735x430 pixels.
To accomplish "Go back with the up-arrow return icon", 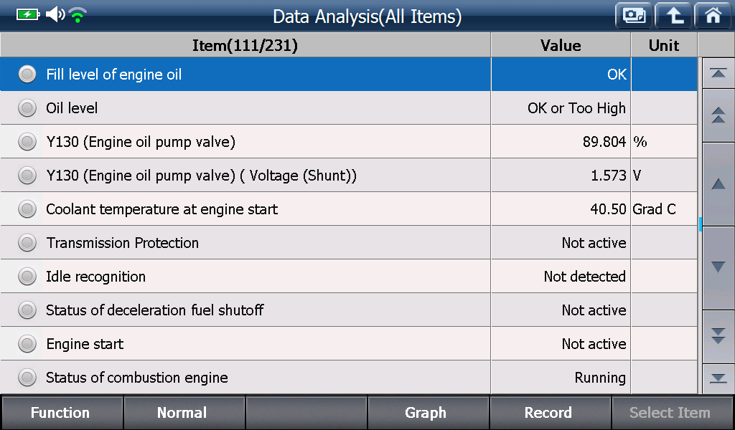I will [x=673, y=16].
